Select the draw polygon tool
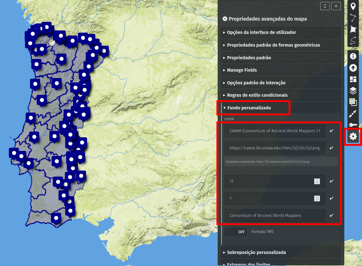The width and height of the screenshot is (362, 266). tap(353, 29)
